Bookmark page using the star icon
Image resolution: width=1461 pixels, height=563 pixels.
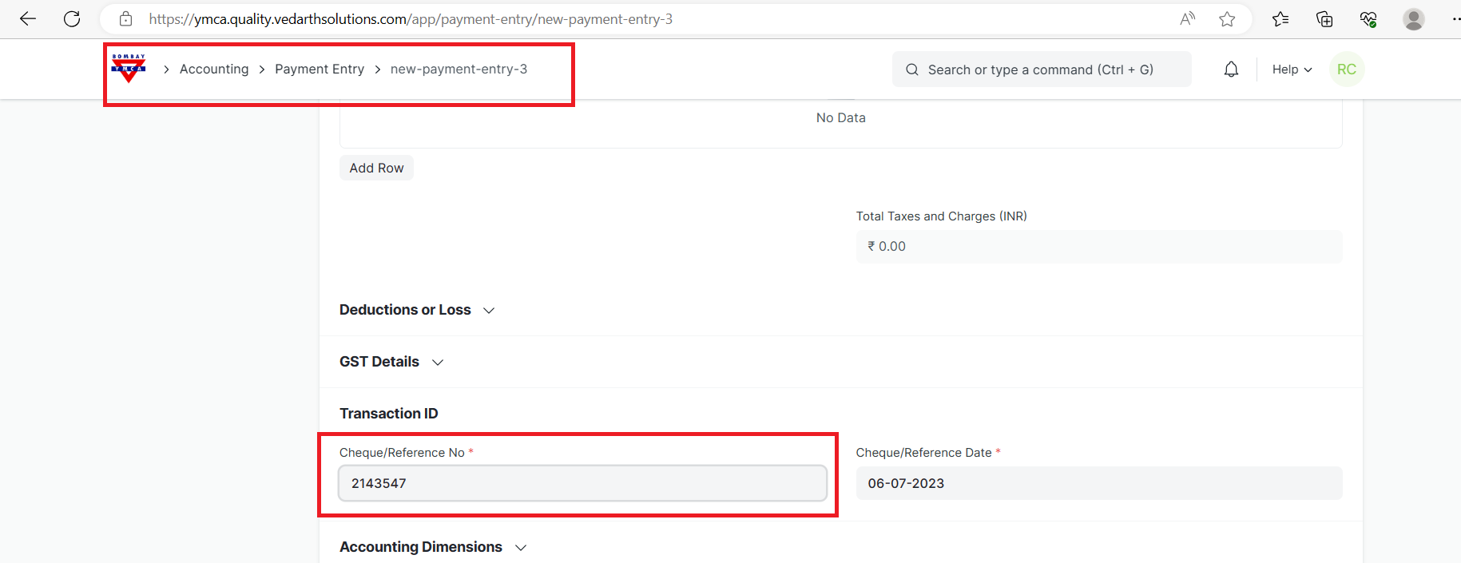click(x=1227, y=19)
